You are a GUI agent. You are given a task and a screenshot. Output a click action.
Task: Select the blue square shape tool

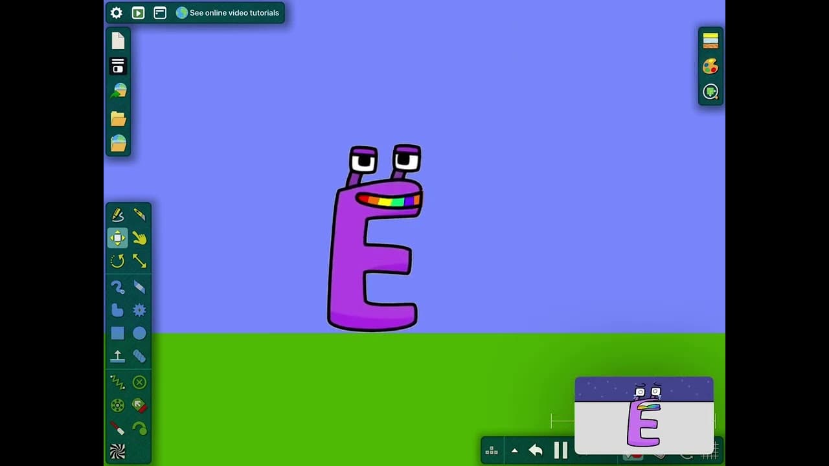tap(117, 333)
